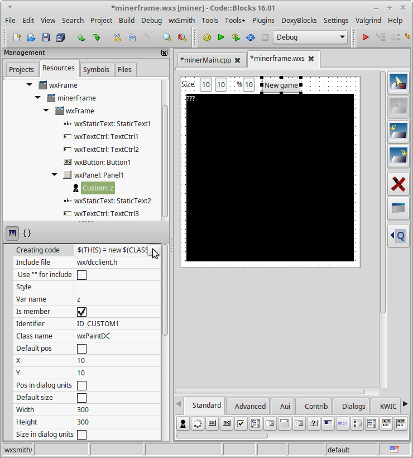Click the green Undo arrow

coord(81,37)
